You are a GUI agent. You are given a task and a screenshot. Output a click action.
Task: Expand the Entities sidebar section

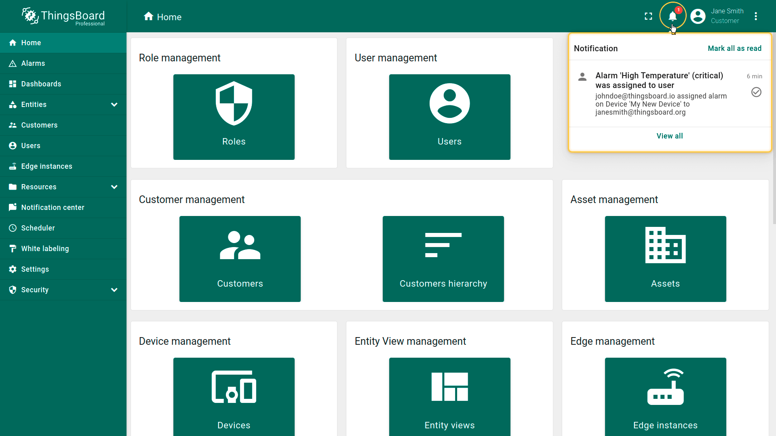tap(114, 105)
